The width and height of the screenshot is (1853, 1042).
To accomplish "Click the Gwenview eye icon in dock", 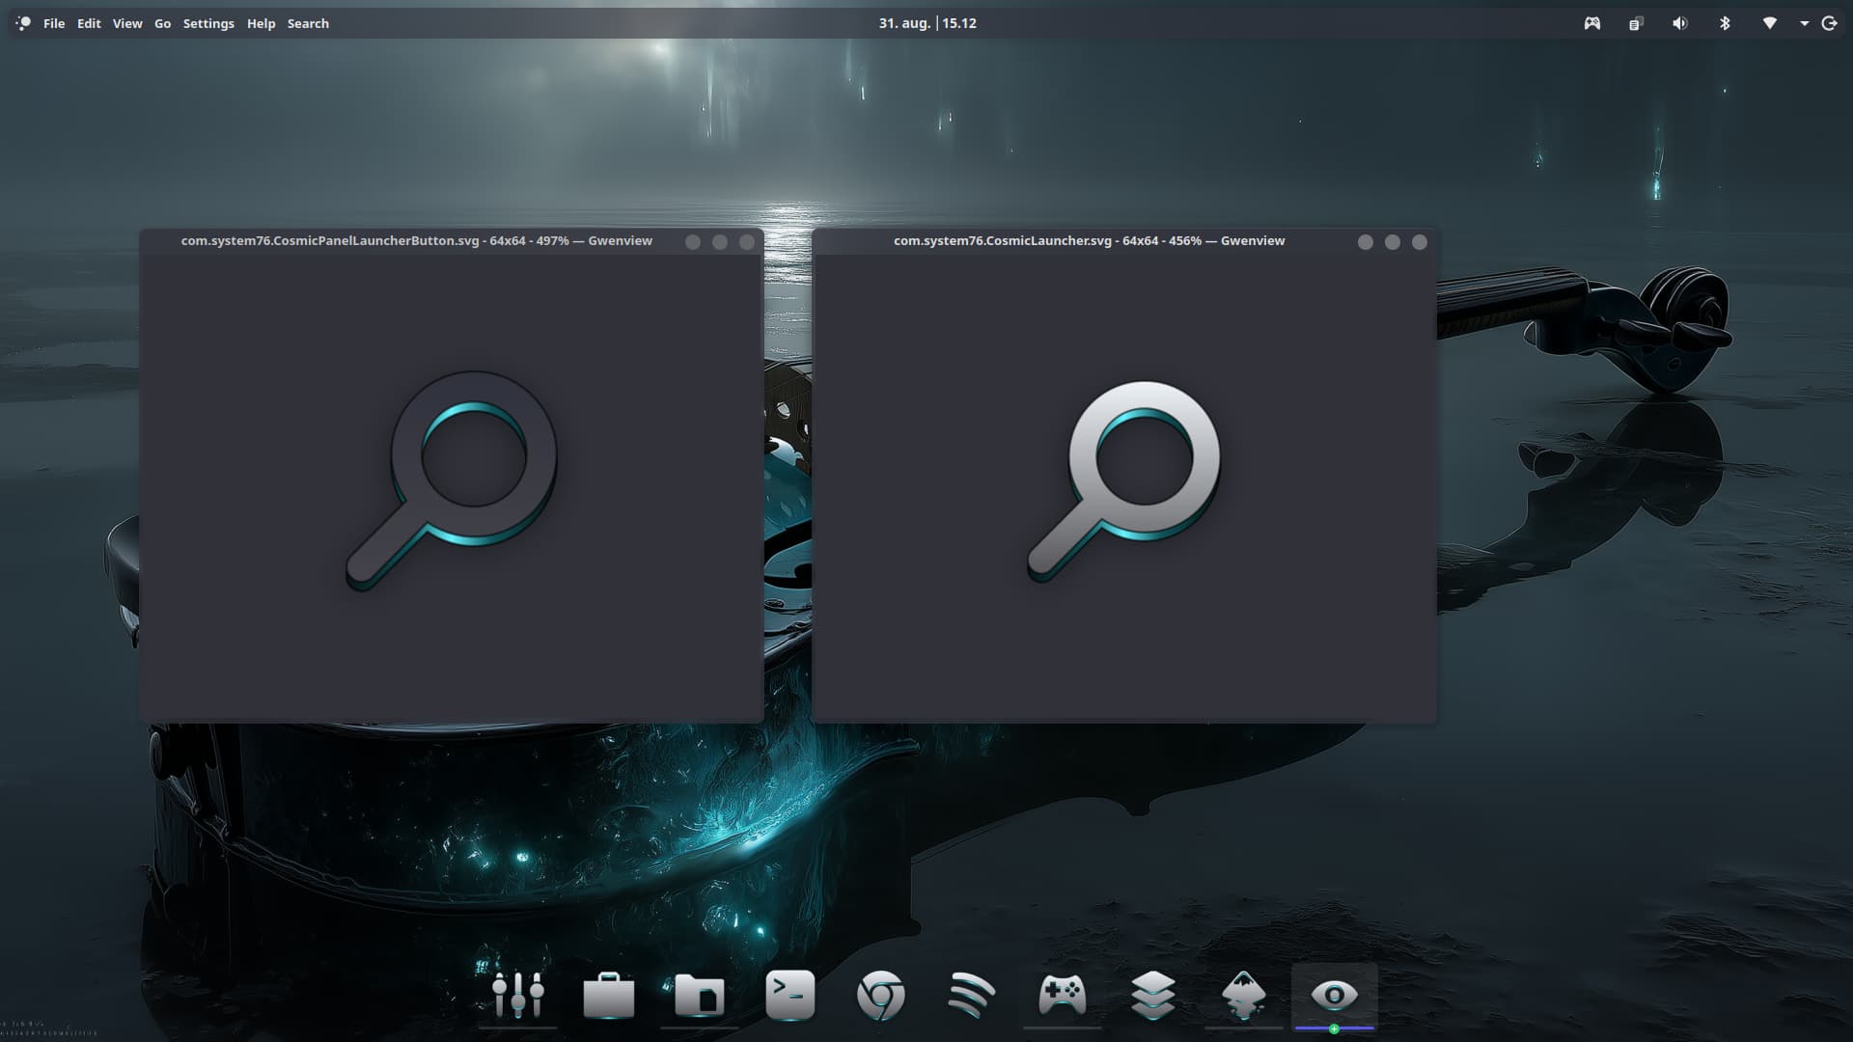I will [x=1334, y=995].
